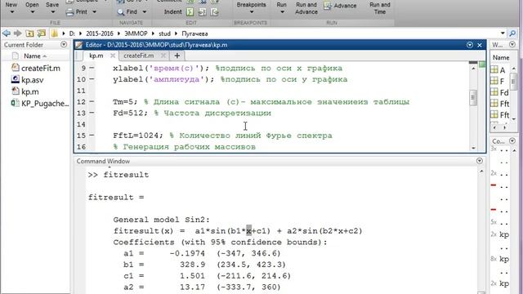Toggle breakpoint on line 12
The width and height of the screenshot is (523, 294).
coord(92,101)
